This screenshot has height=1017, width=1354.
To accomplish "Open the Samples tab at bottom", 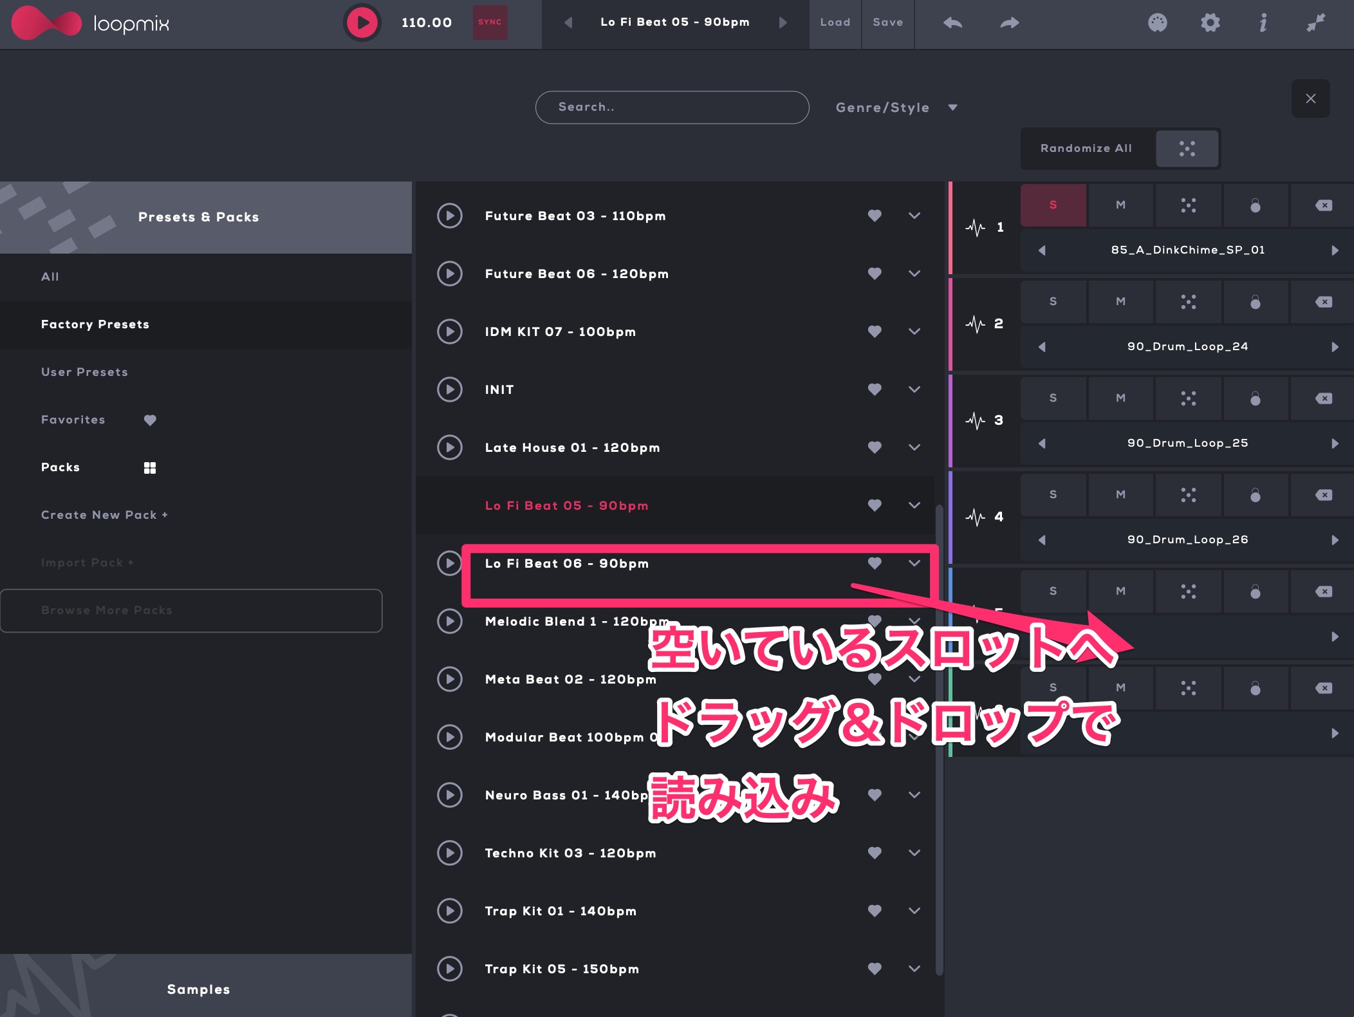I will 198,989.
